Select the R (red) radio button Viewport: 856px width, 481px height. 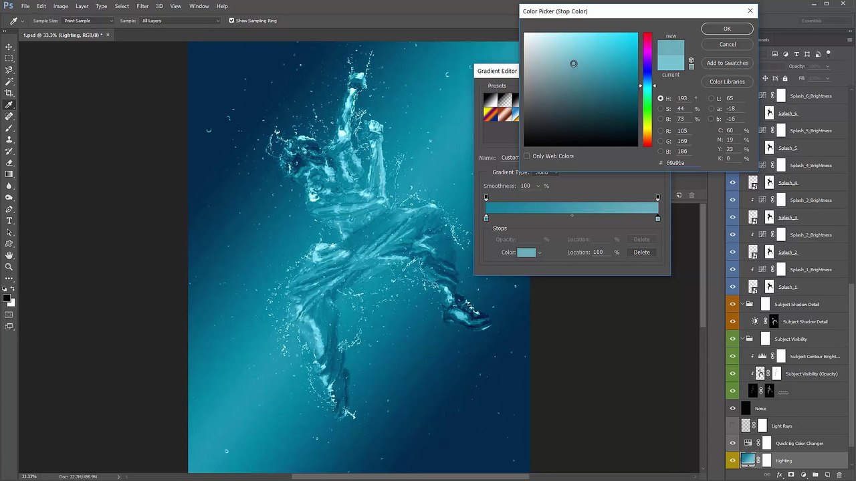(x=660, y=131)
